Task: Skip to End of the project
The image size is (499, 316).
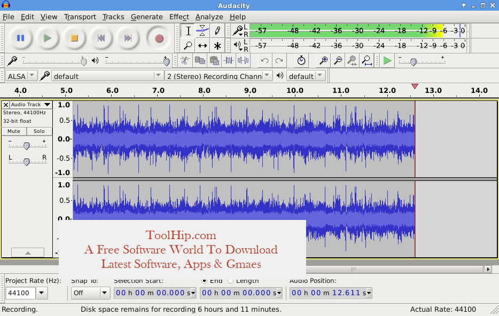Action: point(128,38)
